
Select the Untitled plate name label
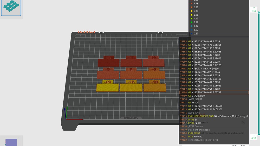[x=86, y=32]
